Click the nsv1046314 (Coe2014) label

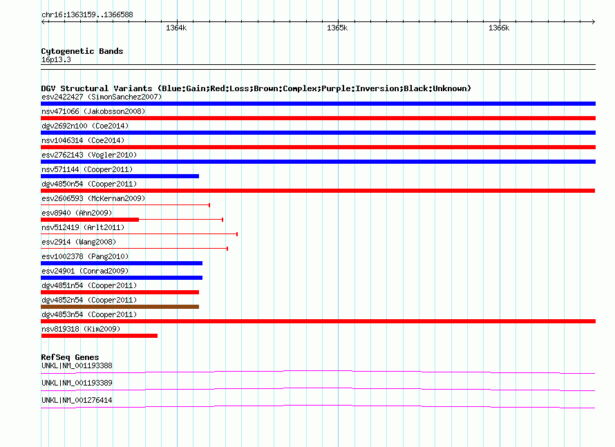click(x=83, y=140)
